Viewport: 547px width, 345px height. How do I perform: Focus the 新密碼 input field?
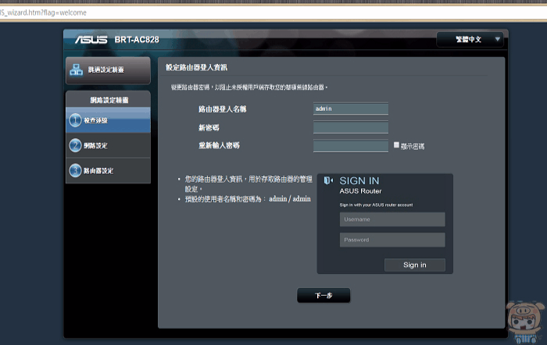coord(351,127)
